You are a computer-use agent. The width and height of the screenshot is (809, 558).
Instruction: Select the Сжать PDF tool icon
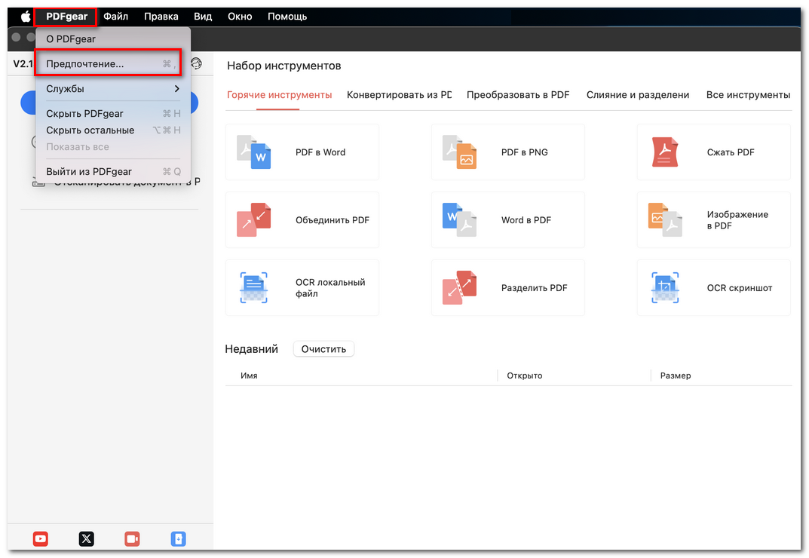(x=665, y=152)
